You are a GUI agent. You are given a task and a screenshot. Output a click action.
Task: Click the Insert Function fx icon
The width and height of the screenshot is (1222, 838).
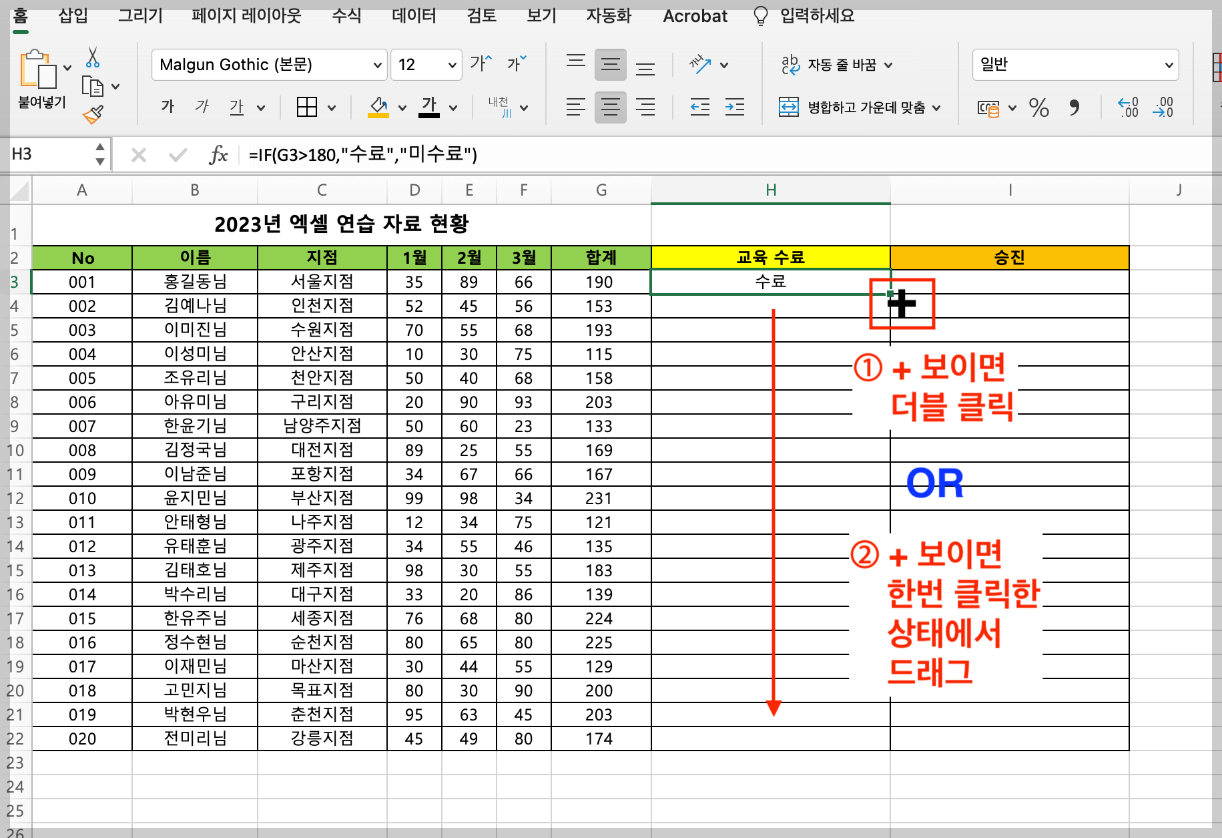(x=220, y=154)
